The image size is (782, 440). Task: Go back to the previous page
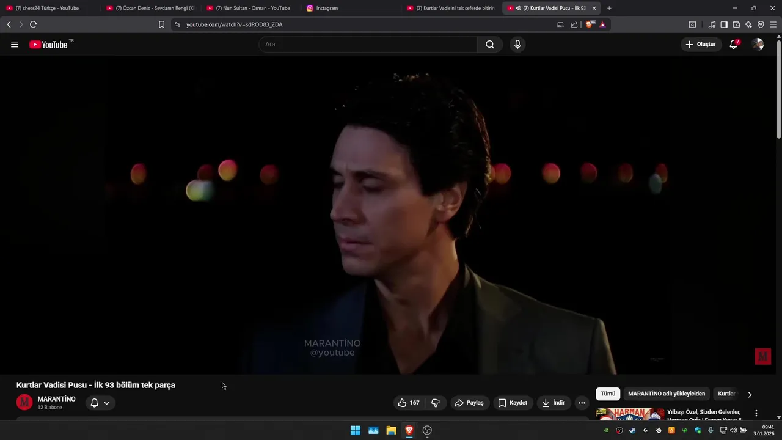[9, 24]
